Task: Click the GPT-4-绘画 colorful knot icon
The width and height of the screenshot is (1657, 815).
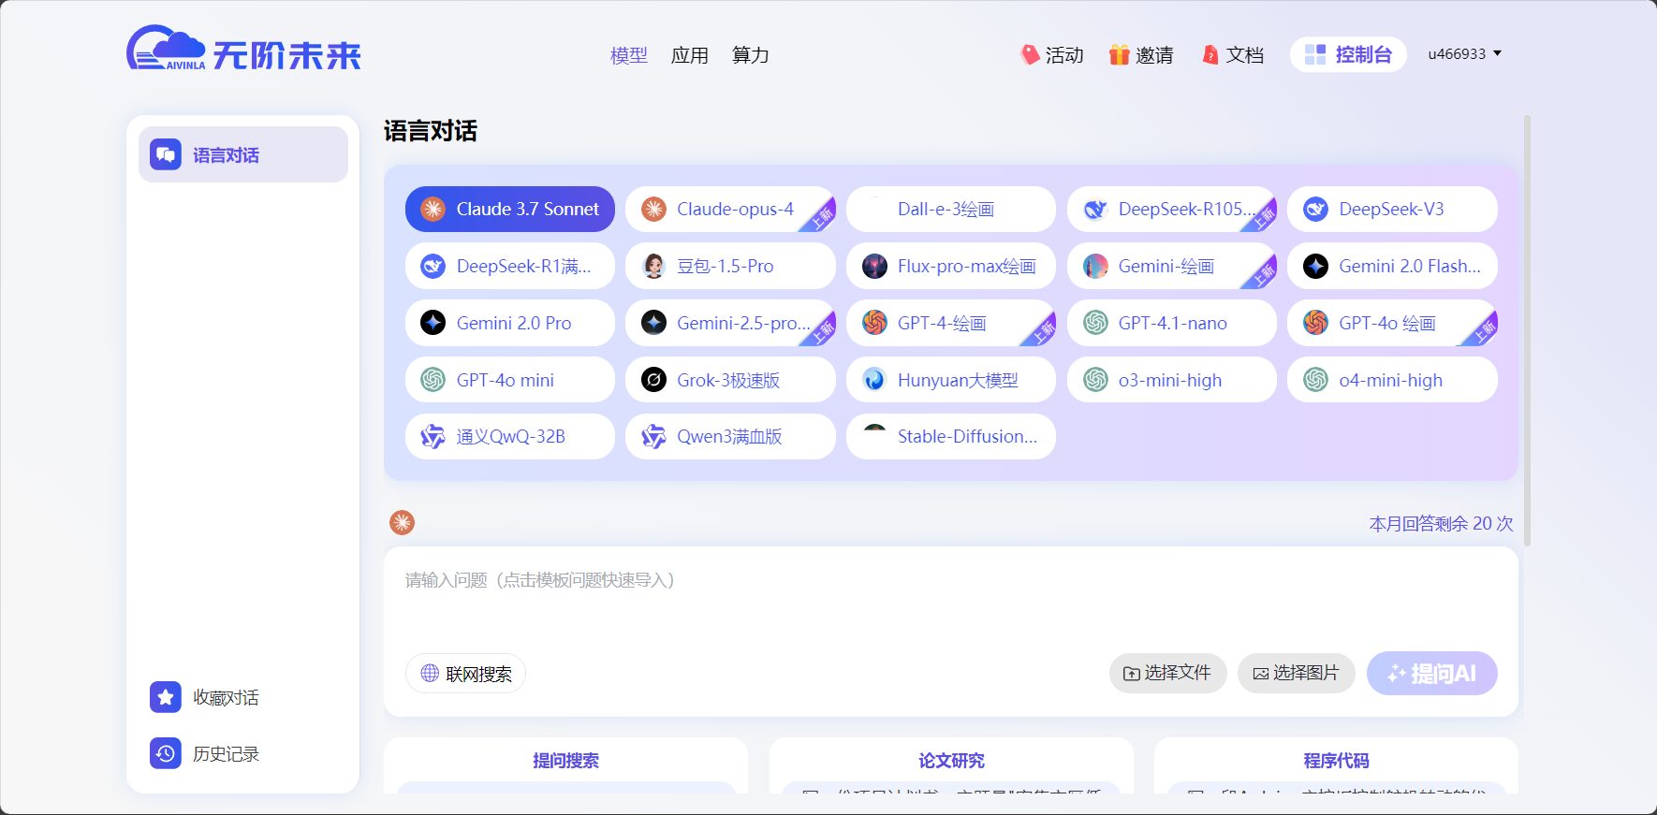Action: click(874, 323)
